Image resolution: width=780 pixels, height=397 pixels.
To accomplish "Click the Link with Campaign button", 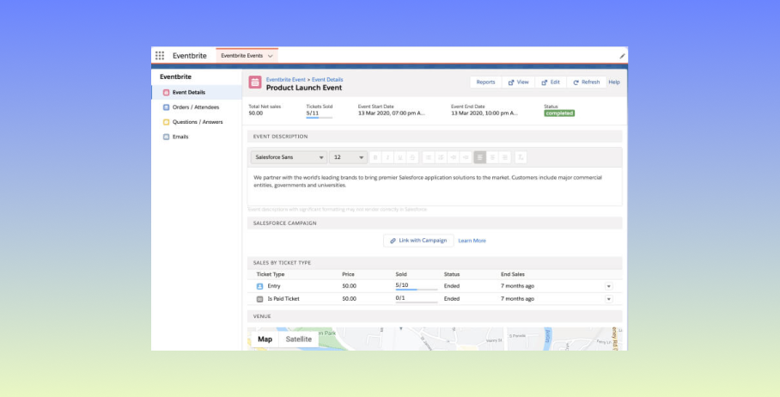I will 418,241.
